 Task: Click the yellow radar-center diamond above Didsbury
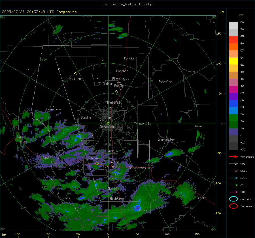click(108, 123)
